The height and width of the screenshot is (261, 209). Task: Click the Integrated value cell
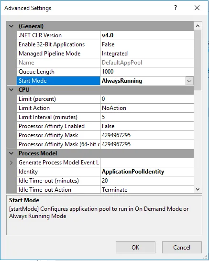click(x=147, y=54)
